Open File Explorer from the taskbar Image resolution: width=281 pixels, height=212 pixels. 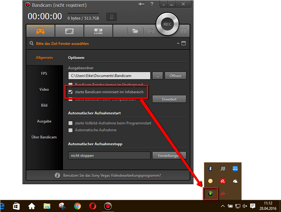(47, 206)
